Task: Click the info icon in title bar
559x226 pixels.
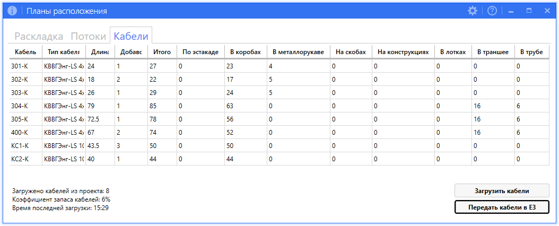Action: (x=12, y=11)
